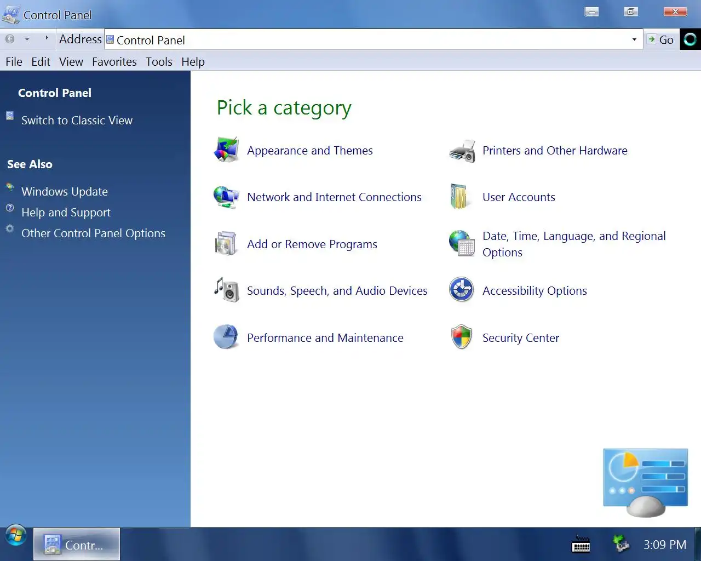Image resolution: width=701 pixels, height=561 pixels.
Task: Click the Performance and Maintenance pie chart icon
Action: coord(226,337)
